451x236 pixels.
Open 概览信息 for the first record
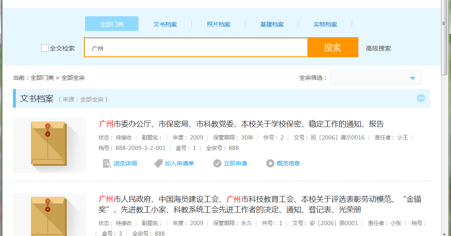[x=288, y=163]
